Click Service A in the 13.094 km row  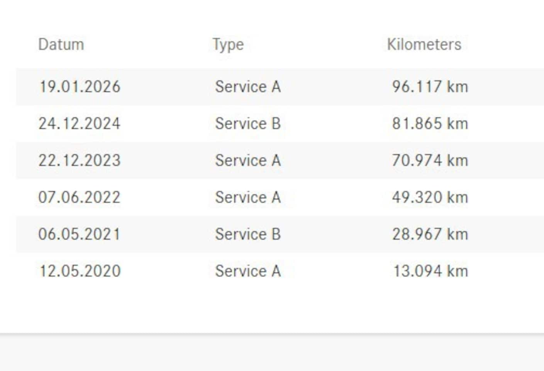point(248,271)
